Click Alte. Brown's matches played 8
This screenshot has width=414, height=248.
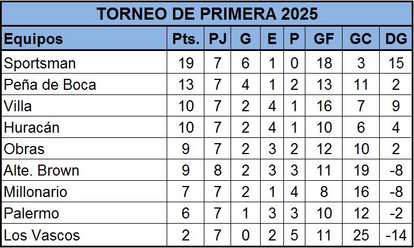[x=218, y=170]
